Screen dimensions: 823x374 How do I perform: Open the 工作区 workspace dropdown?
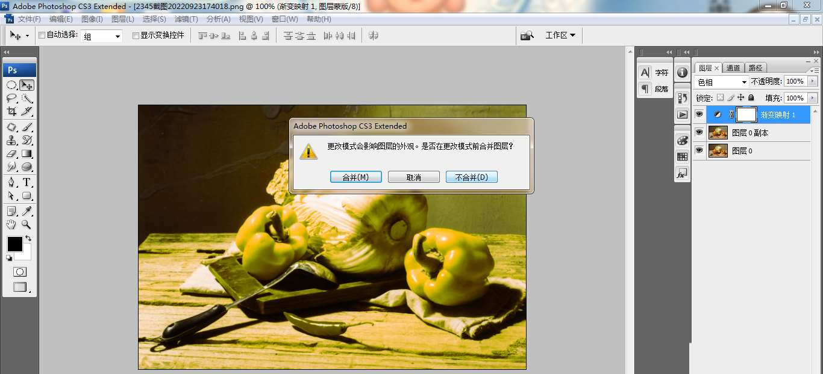coord(560,35)
